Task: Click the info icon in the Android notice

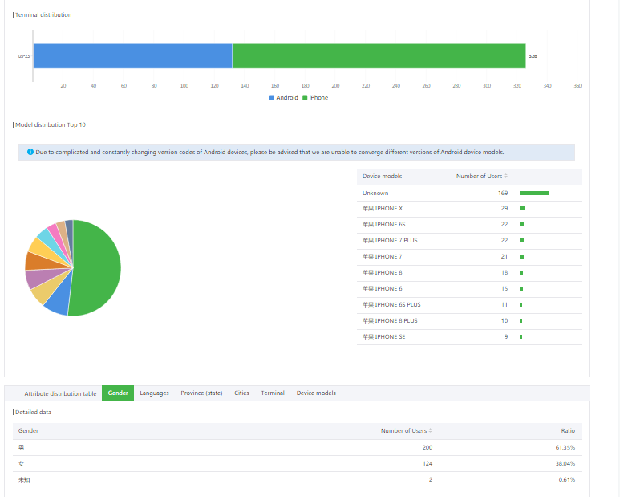Action: pos(30,152)
